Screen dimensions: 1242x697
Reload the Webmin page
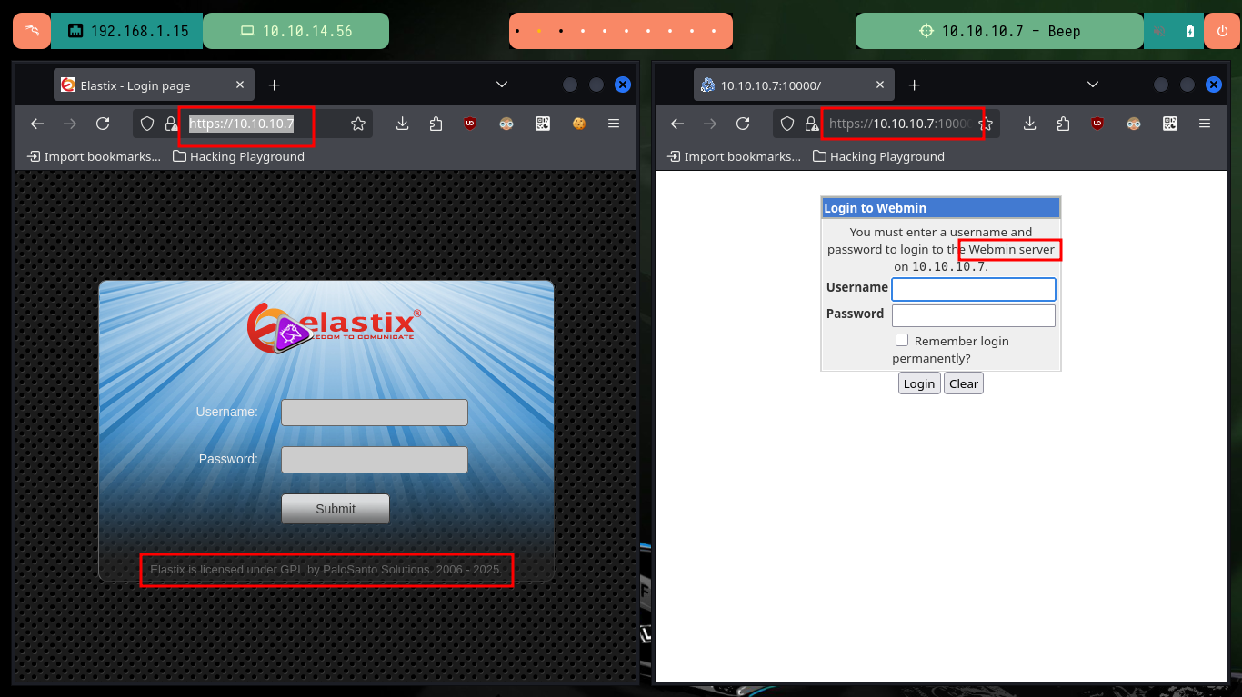click(x=743, y=124)
